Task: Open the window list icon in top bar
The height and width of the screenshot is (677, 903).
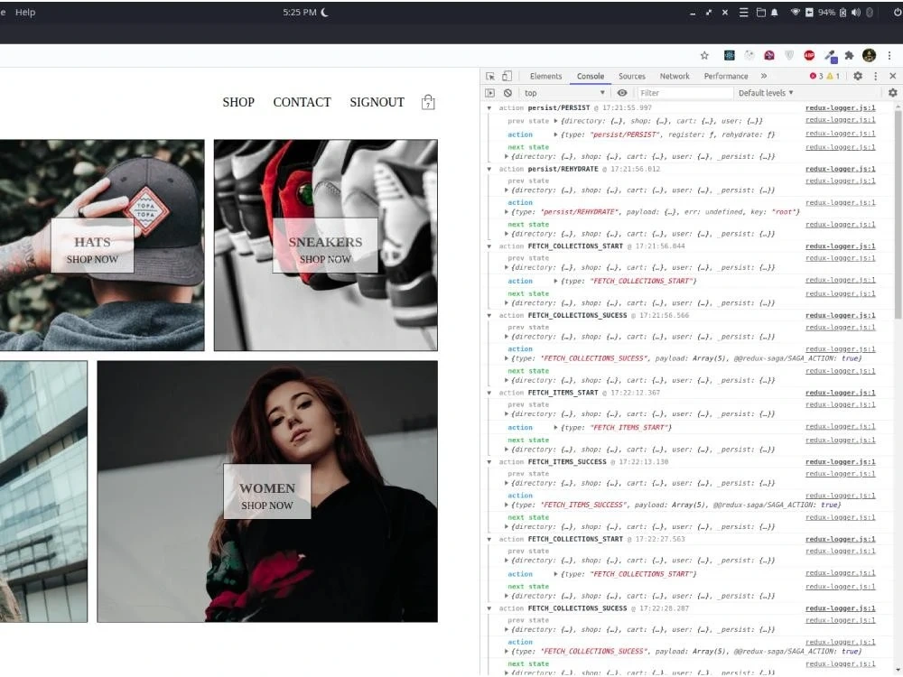Action: (760, 12)
